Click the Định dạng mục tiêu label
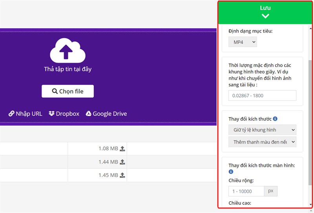Screen dimensions: 314x213 click(250, 31)
